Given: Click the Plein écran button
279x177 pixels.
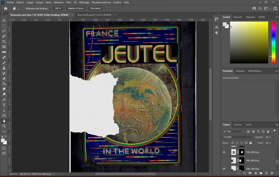Looking at the screenshot, I should pos(95,8).
